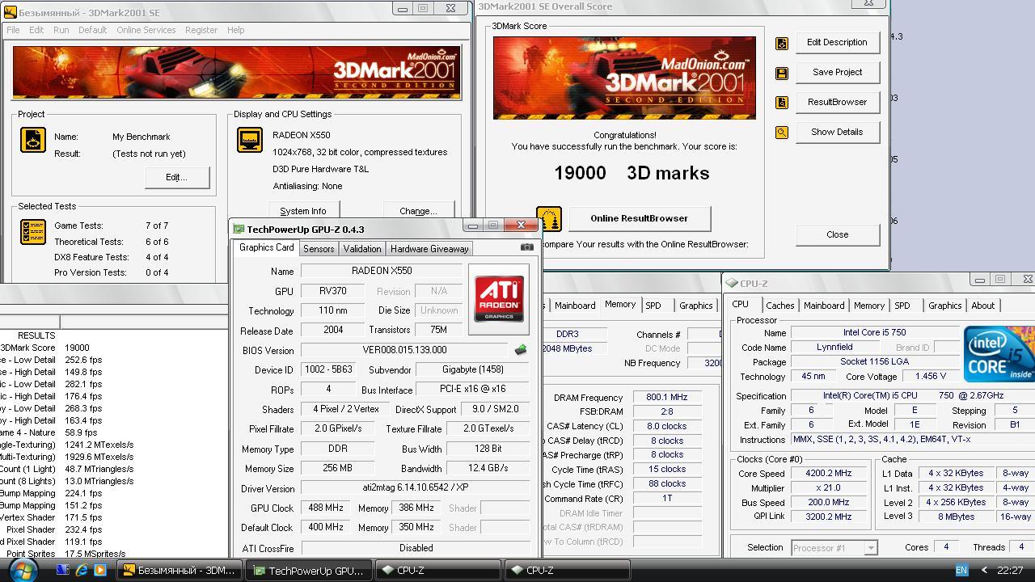This screenshot has height=582, width=1035.
Task: Click the display monitor icon under Display settings
Action: (x=250, y=139)
